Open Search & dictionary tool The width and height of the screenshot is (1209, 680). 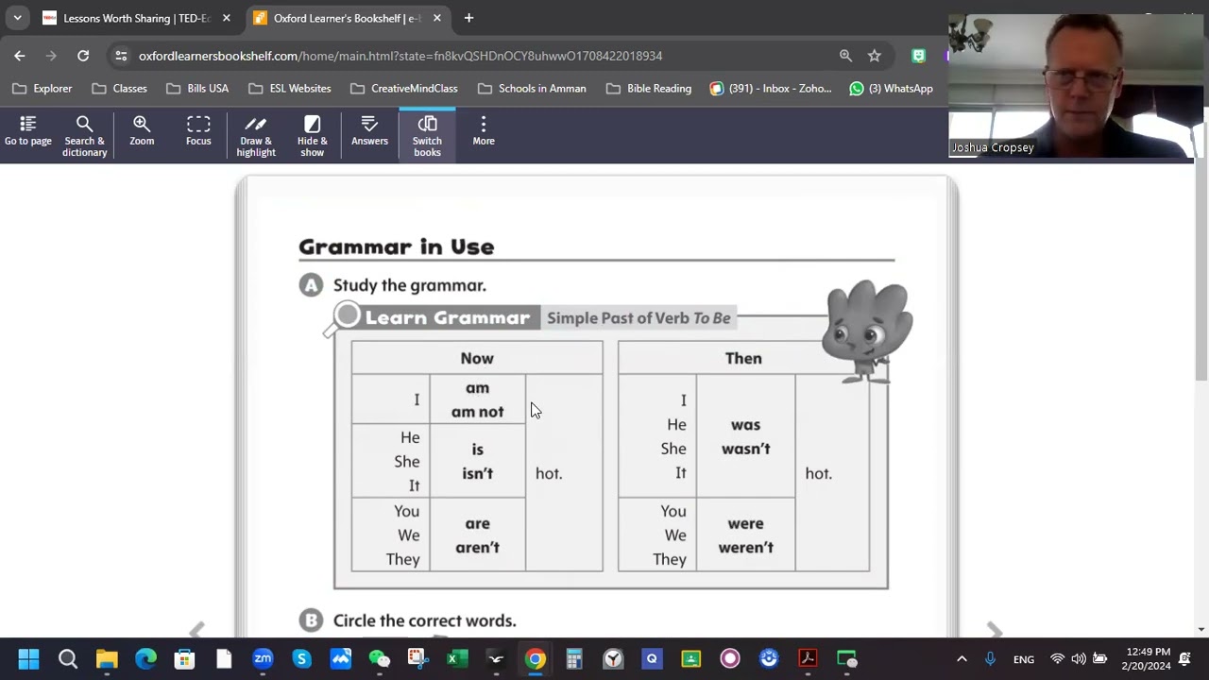[x=84, y=136]
